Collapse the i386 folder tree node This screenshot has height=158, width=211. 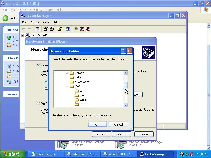67,86
